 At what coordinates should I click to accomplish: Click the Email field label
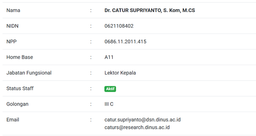[13, 120]
